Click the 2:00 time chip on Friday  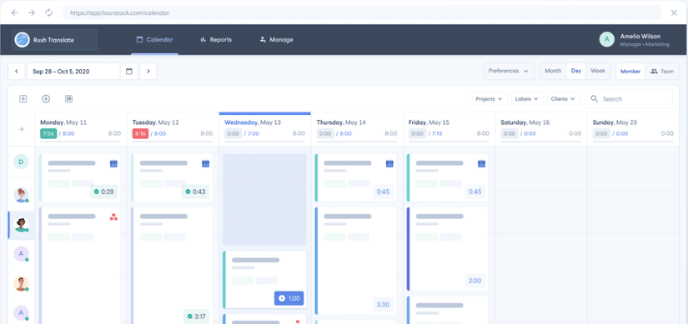pyautogui.click(x=475, y=281)
